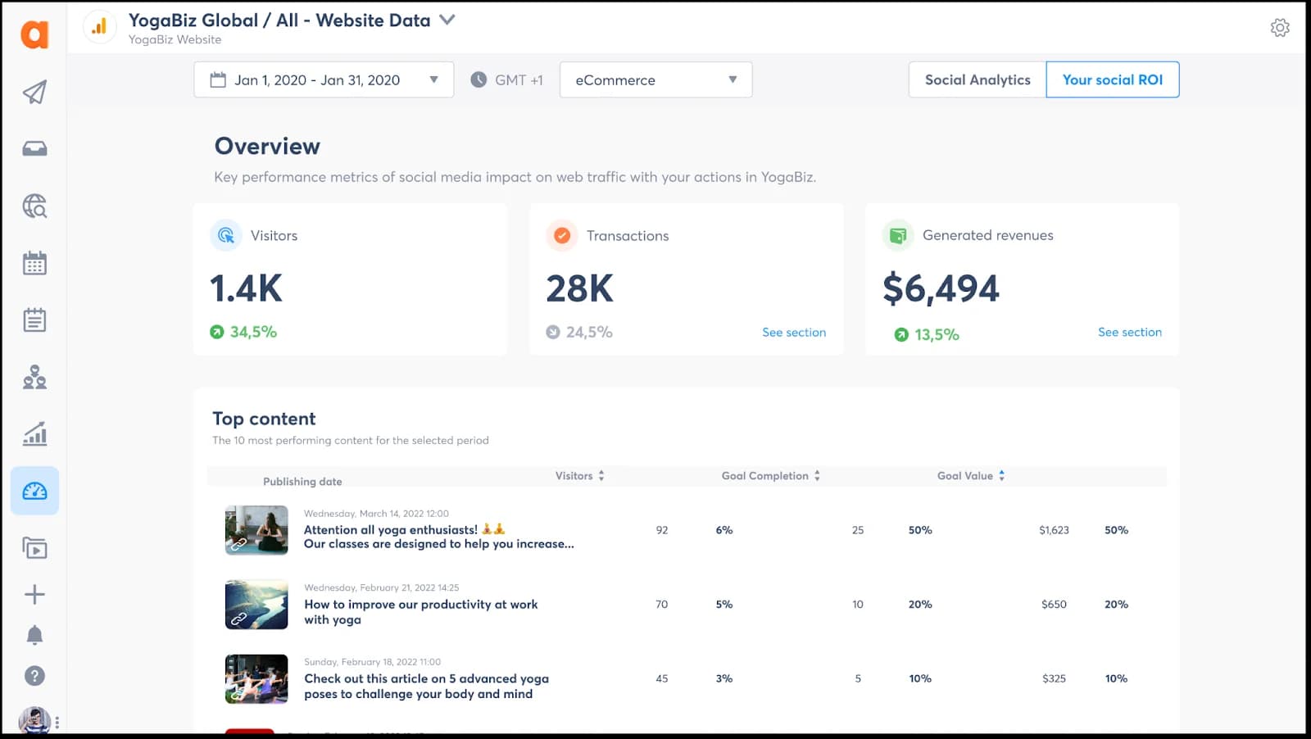Viewport: 1311px width, 739px height.
Task: Toggle Goal Completion column sorting
Action: tap(816, 475)
